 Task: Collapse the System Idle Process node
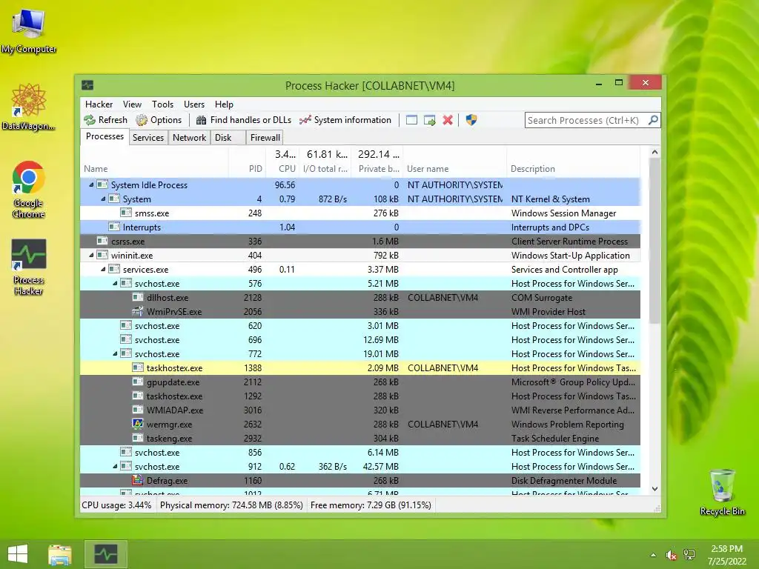coord(91,184)
